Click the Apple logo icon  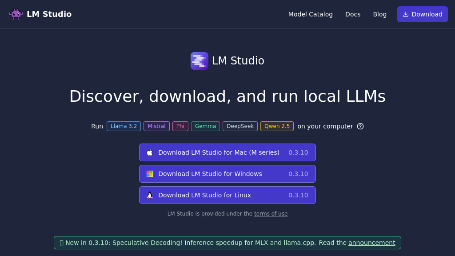(x=150, y=152)
